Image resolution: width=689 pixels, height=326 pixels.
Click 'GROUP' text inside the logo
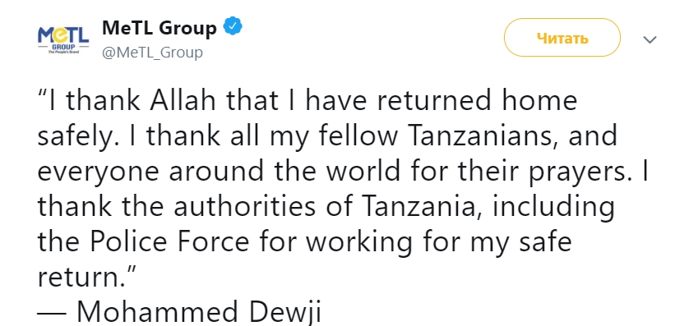63,46
